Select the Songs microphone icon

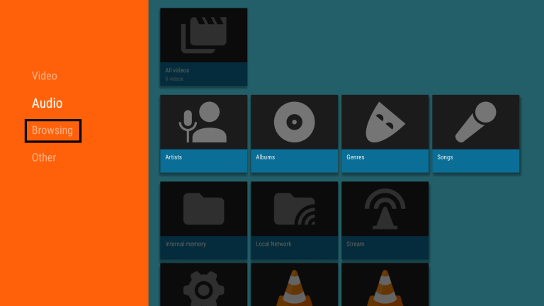(x=476, y=123)
